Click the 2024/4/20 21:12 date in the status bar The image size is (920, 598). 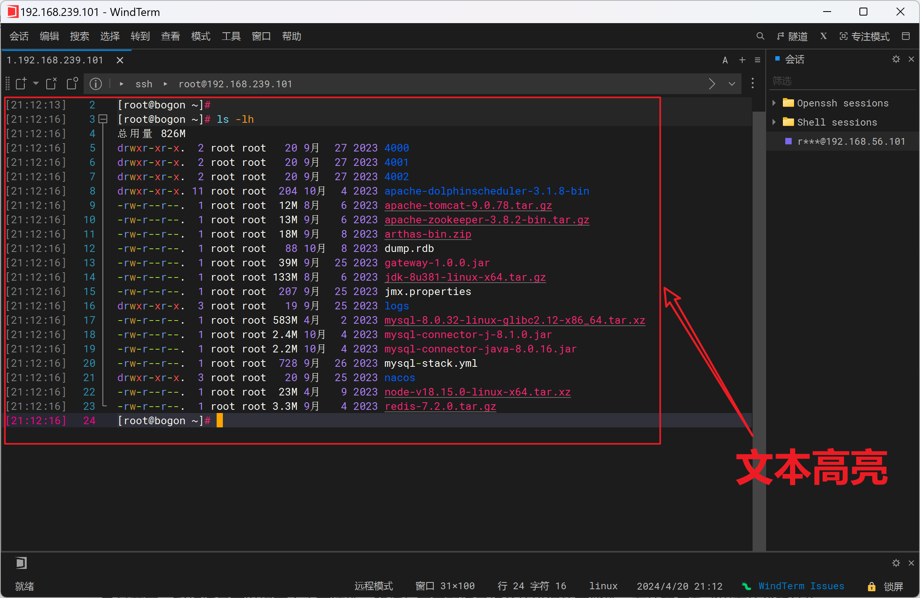pyautogui.click(x=679, y=586)
